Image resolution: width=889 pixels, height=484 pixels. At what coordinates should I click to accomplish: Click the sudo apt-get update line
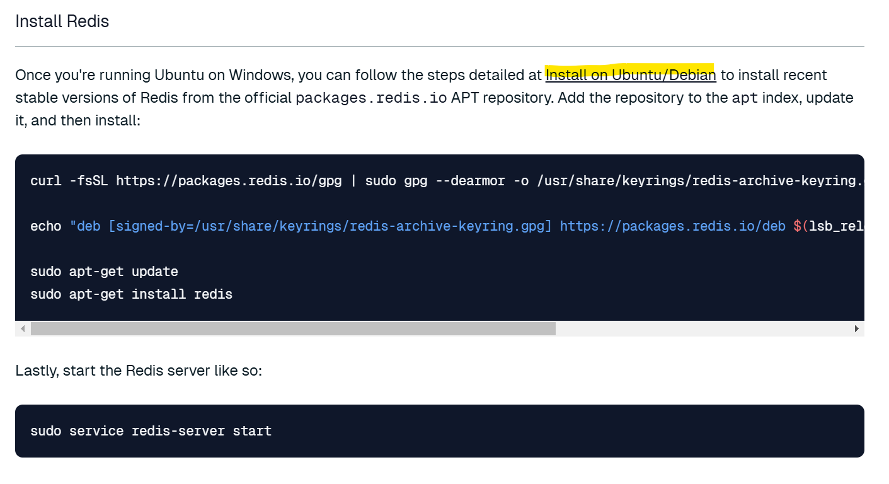104,272
